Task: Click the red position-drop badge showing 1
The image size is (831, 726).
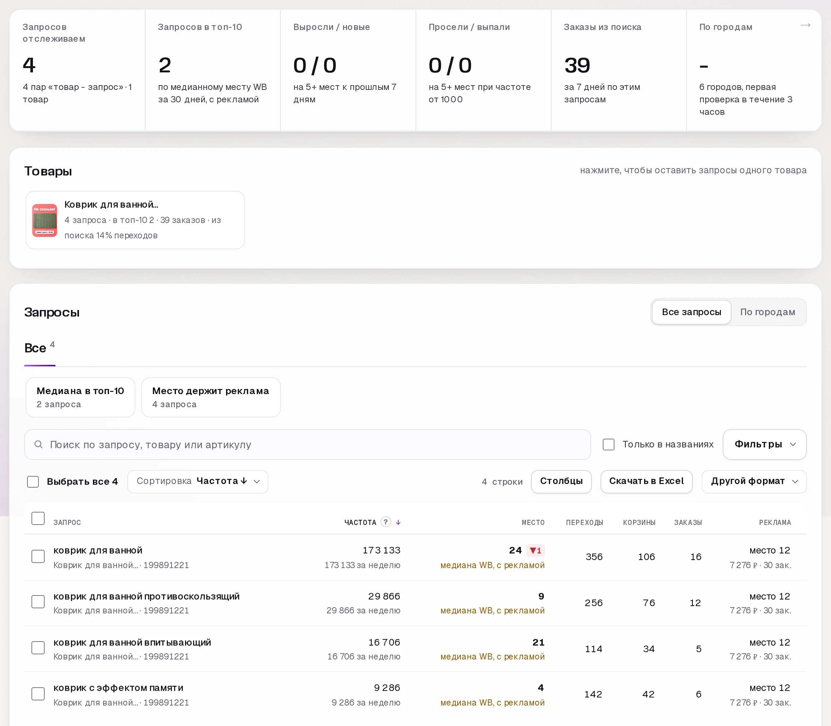Action: pyautogui.click(x=535, y=551)
